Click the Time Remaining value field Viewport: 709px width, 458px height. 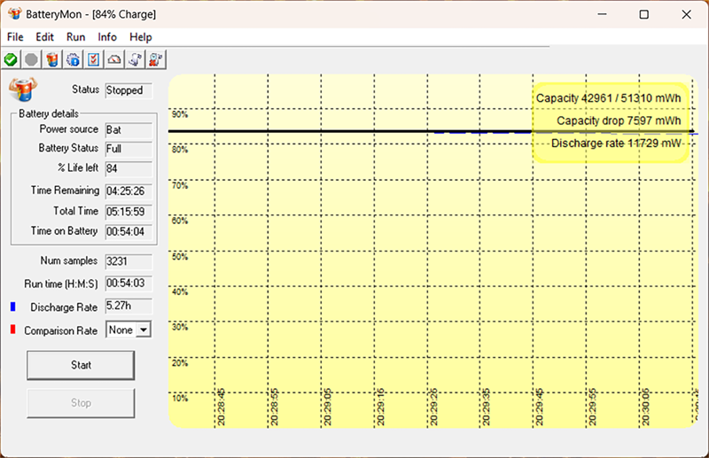click(129, 190)
